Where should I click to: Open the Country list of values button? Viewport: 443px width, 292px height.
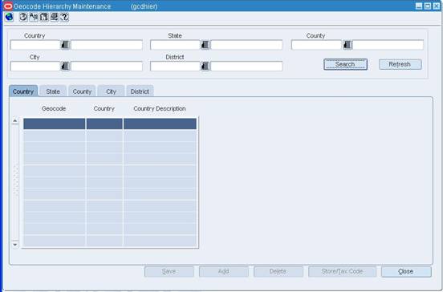(66, 45)
